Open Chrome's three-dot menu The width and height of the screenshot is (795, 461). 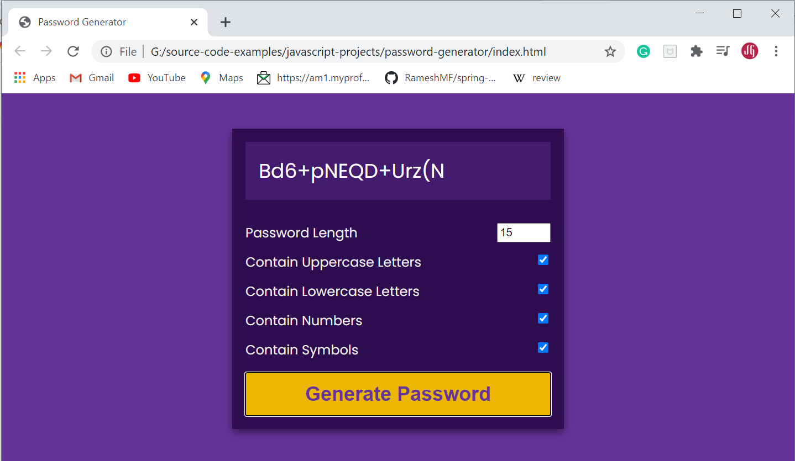tap(776, 51)
